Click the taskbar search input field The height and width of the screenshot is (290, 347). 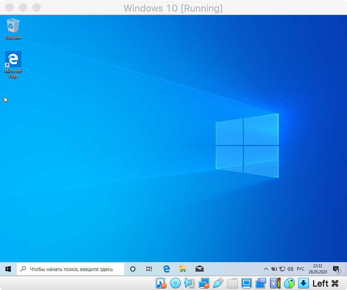(71, 269)
